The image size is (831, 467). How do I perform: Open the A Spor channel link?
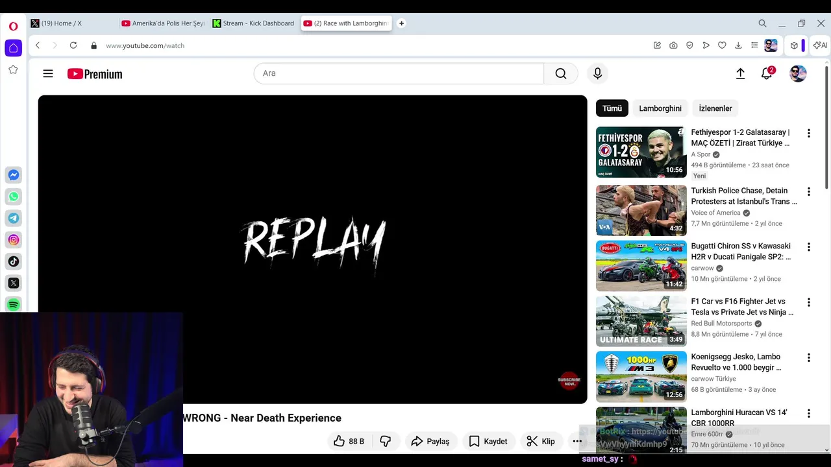[x=701, y=154]
